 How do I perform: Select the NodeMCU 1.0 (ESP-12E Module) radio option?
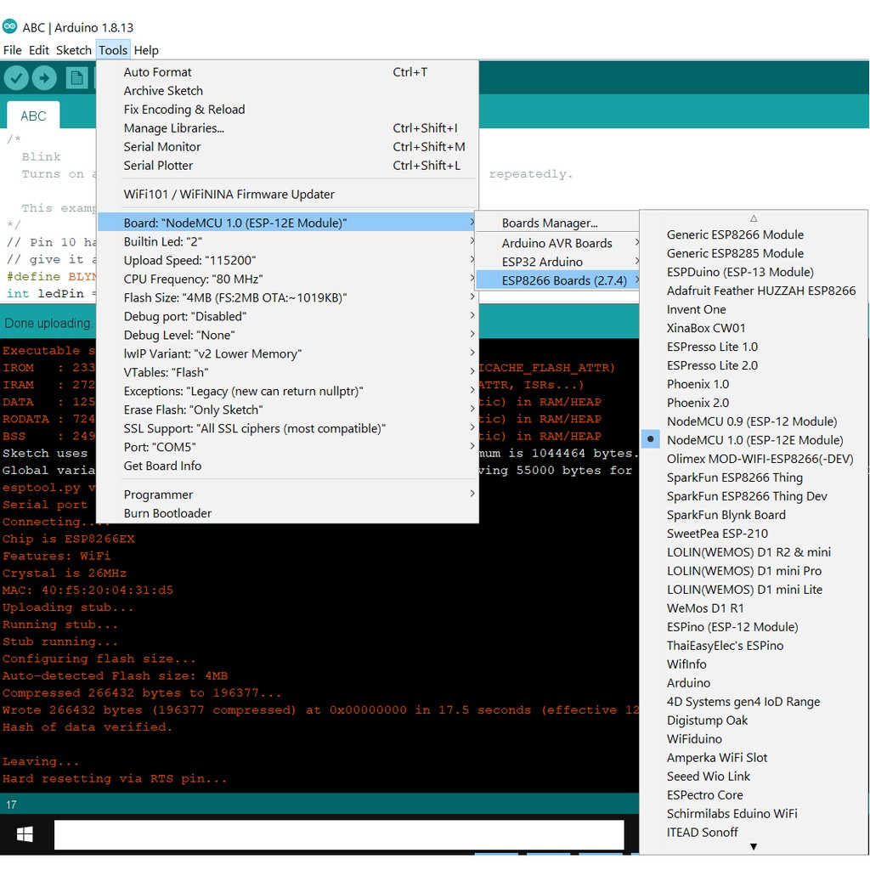[754, 440]
